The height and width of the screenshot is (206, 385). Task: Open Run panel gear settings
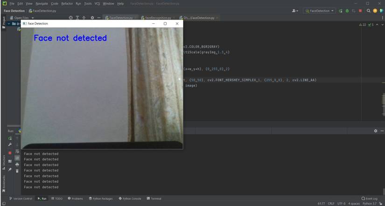pos(375,131)
